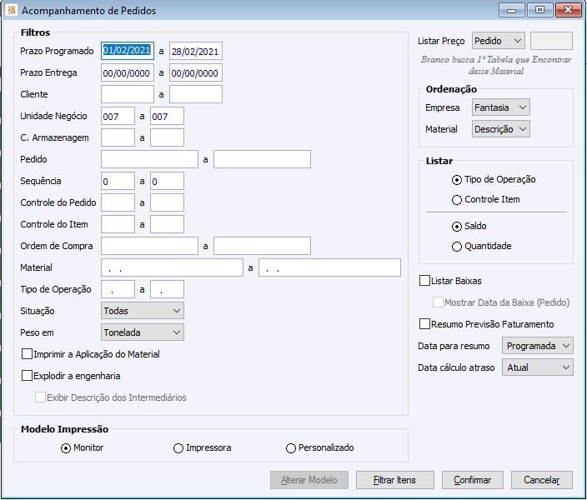Click the first C. Armazenagem field
The width and height of the screenshot is (587, 500).
(x=118, y=137)
